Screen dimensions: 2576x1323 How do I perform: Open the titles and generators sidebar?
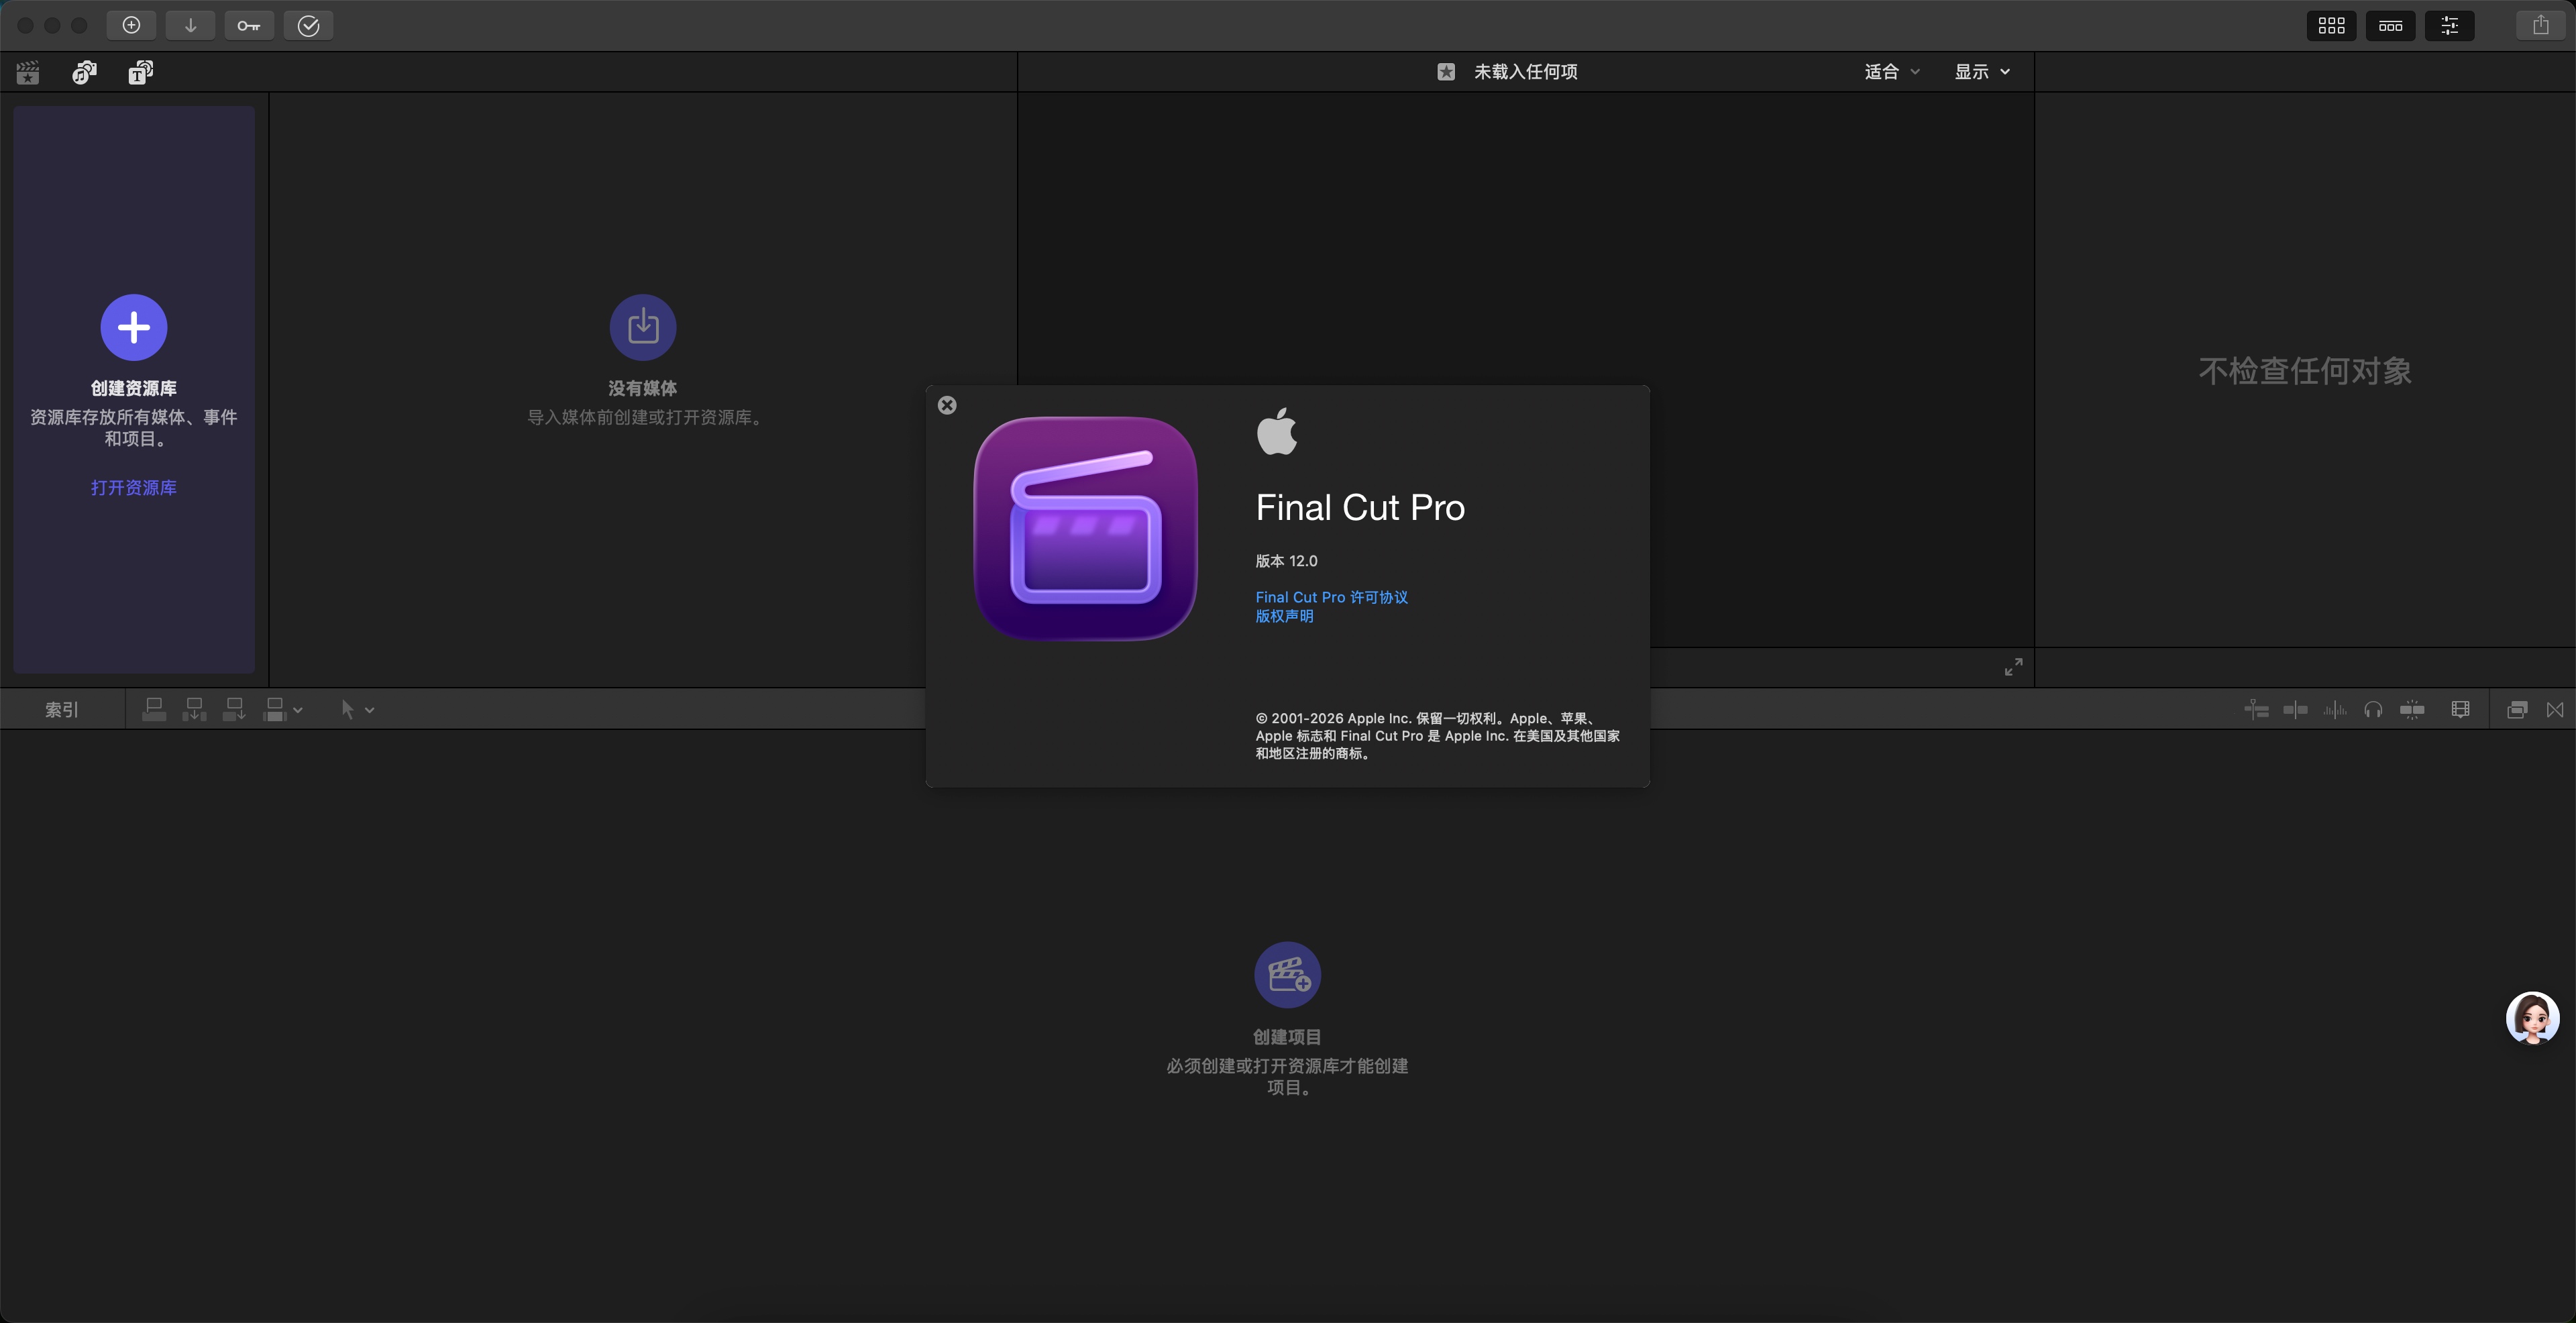click(x=141, y=72)
